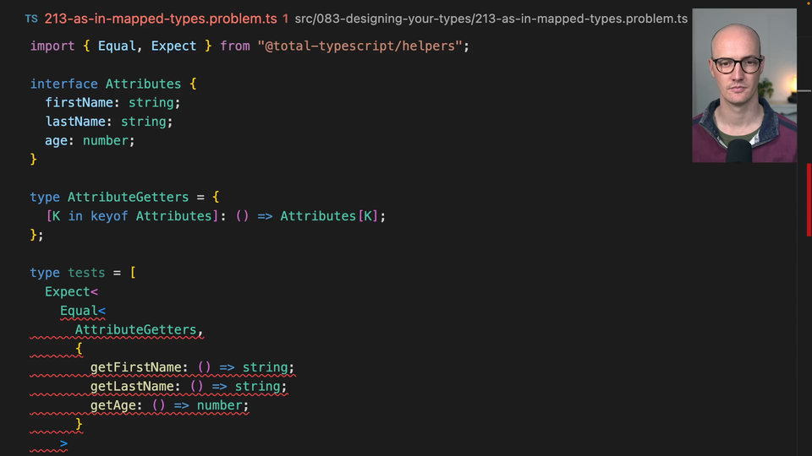This screenshot has width=812, height=456.
Task: Click the tests type name
Action: 86,273
